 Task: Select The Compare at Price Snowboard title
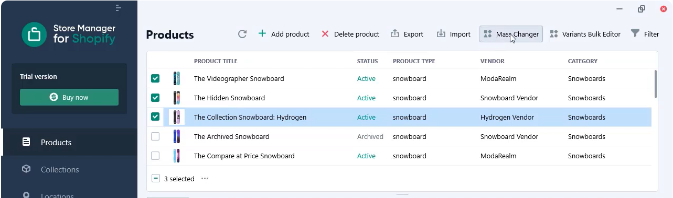[x=244, y=156]
